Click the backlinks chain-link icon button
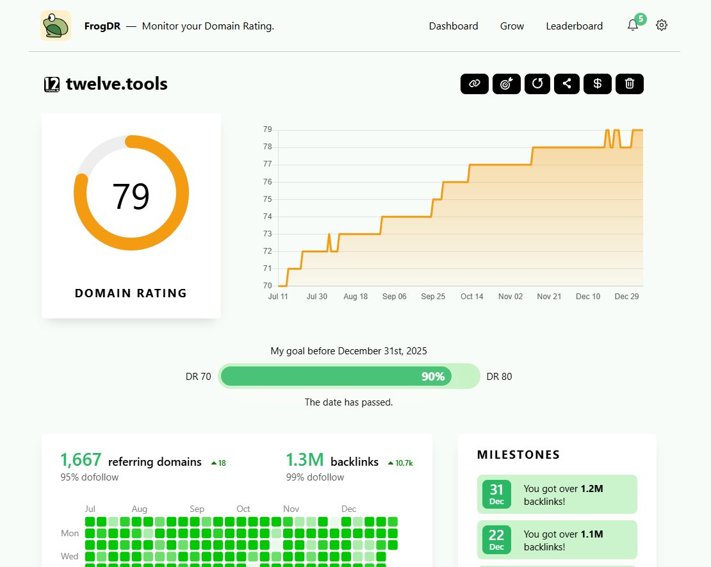 [x=474, y=84]
